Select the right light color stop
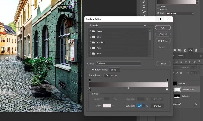Image resolution: width=203 pixels, height=121 pixels. 167,89
